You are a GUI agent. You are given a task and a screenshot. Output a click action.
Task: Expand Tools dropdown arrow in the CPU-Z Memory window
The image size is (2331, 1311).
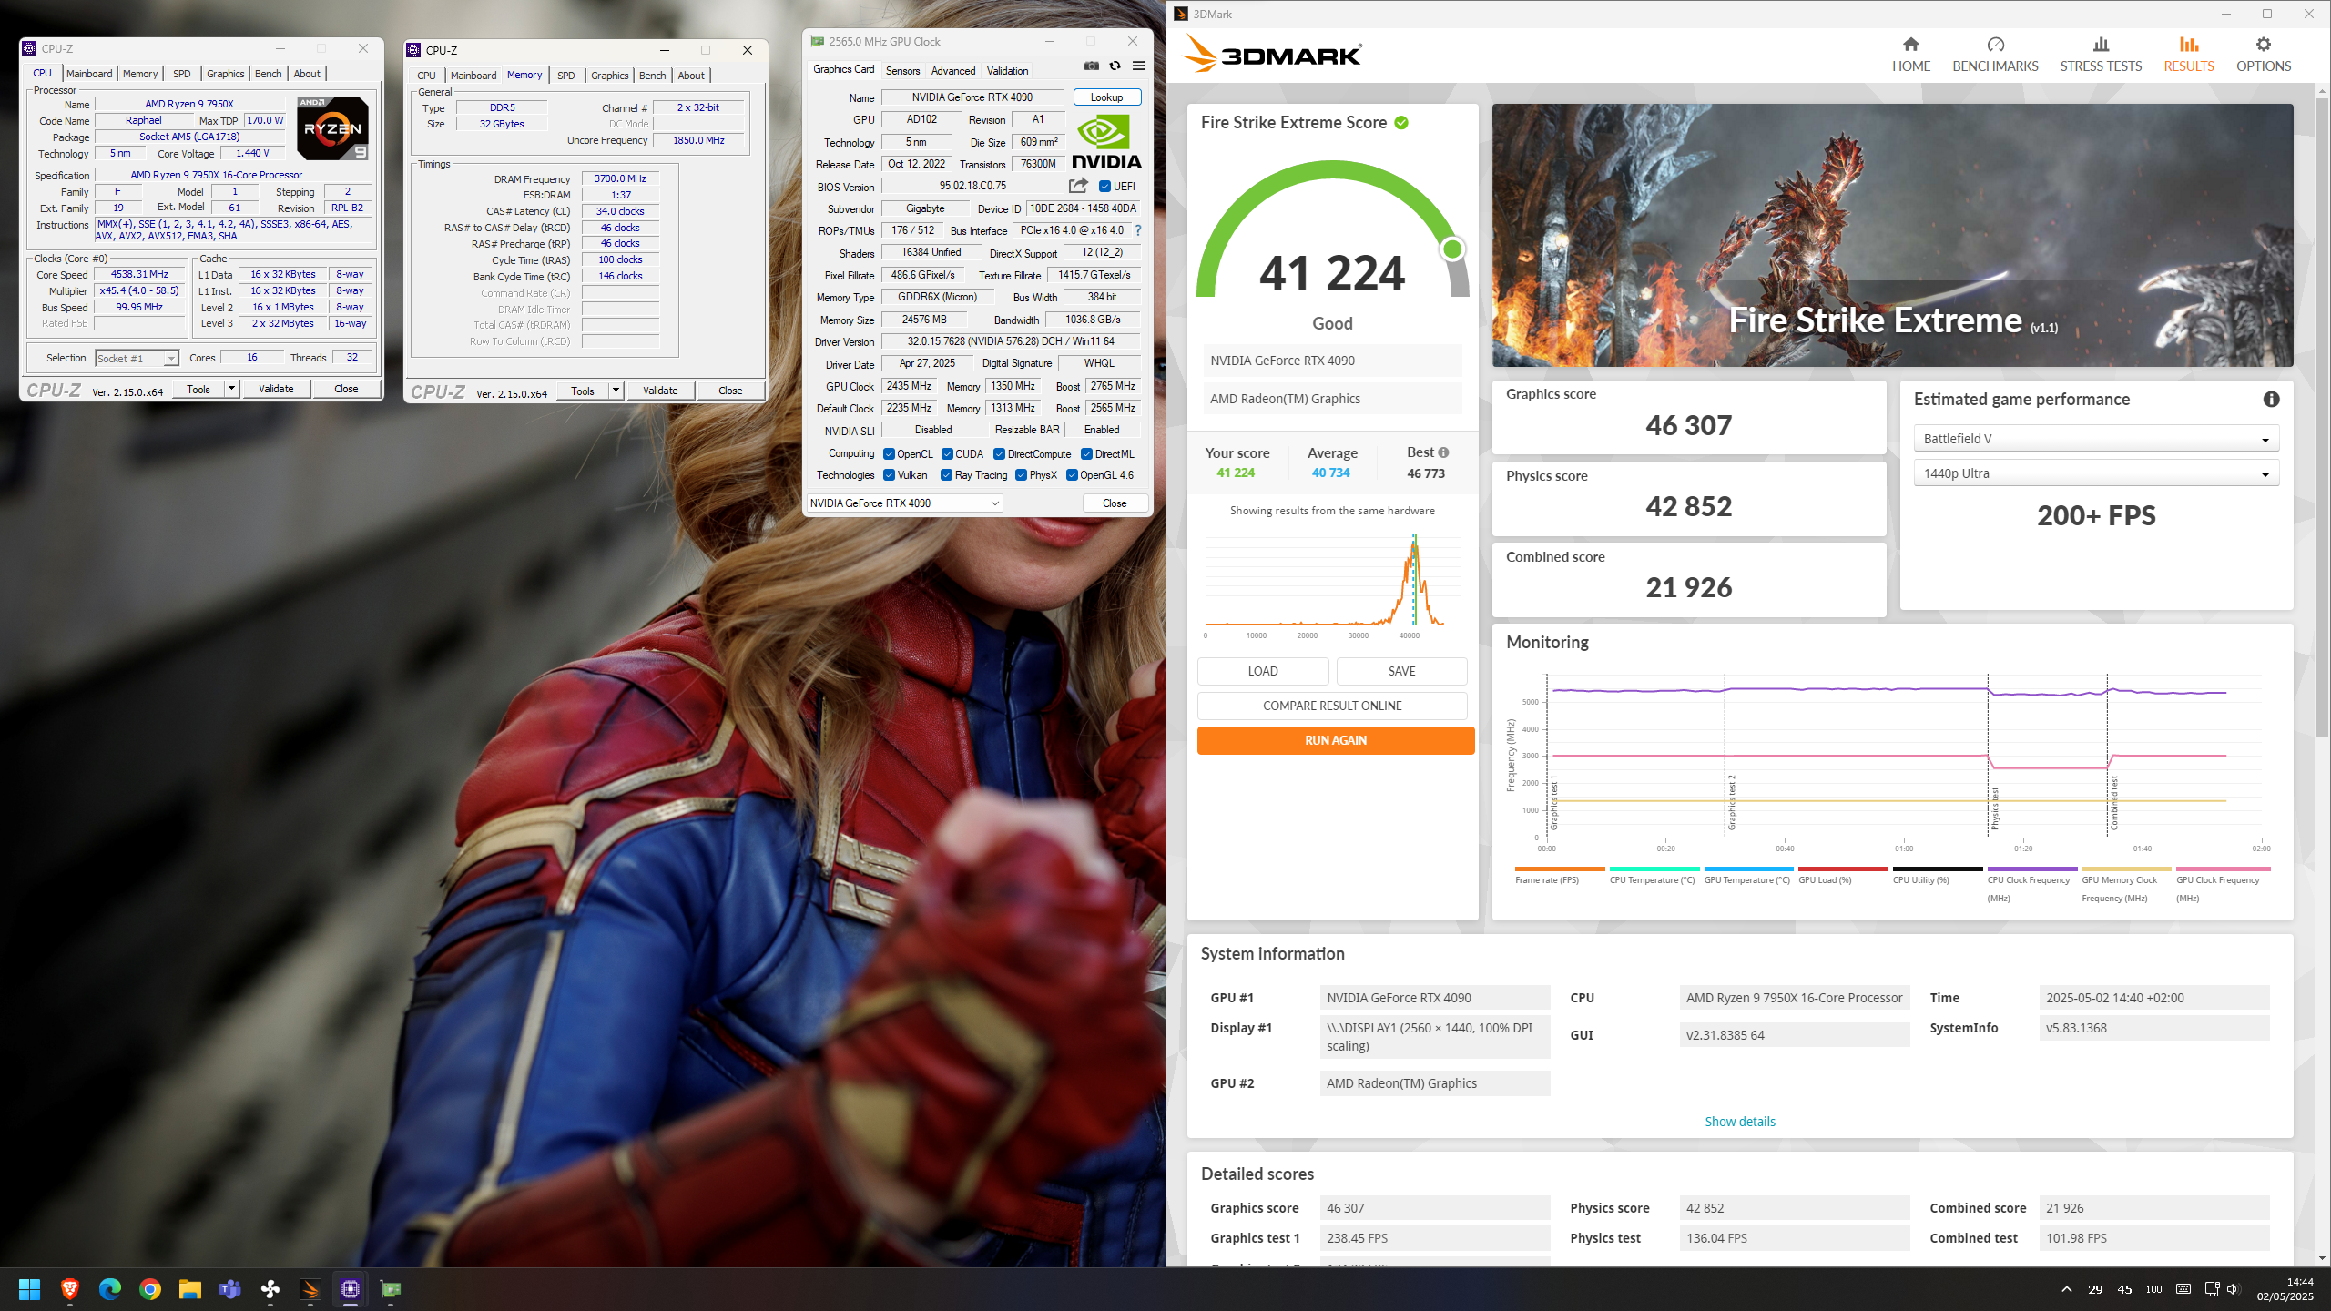click(x=616, y=391)
